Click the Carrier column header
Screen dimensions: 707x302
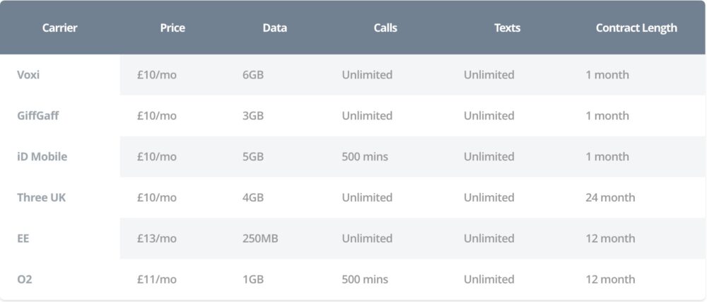point(59,28)
